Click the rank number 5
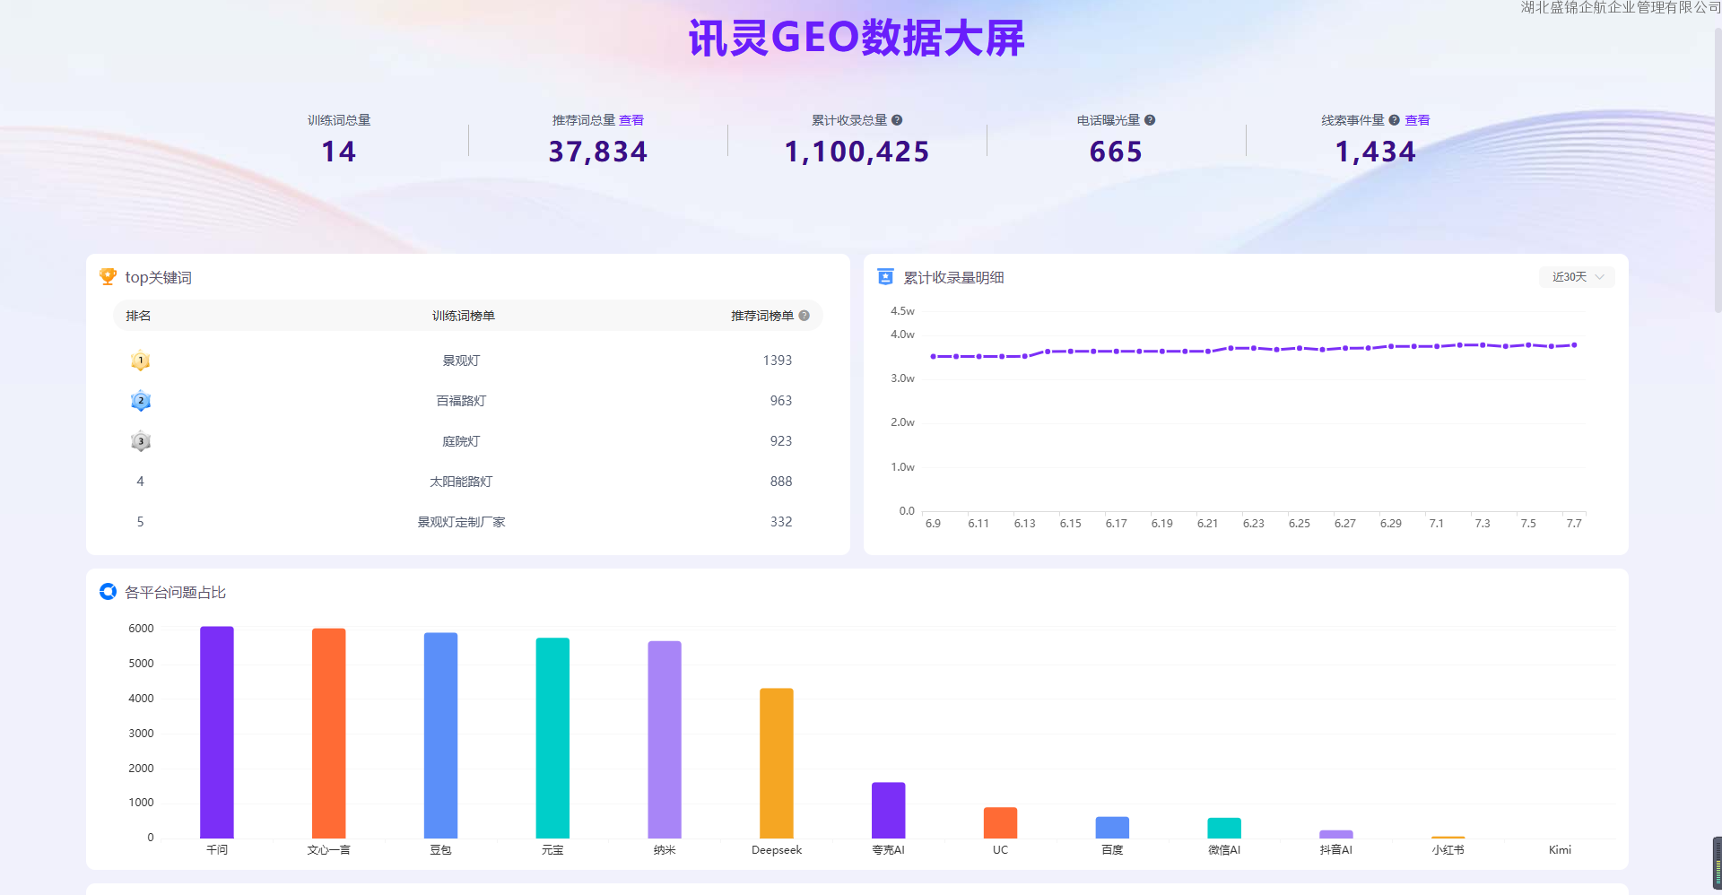Screen dimensions: 1722x895 click(140, 522)
